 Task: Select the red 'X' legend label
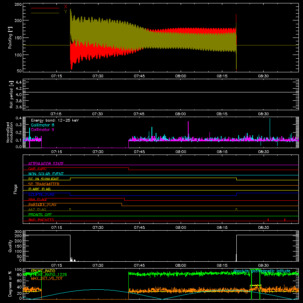[x=66, y=7]
